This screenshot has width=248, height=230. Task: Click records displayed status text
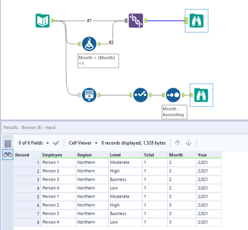(133, 143)
